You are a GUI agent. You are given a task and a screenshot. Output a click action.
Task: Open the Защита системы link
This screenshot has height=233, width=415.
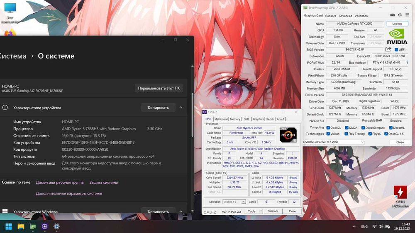103,183
